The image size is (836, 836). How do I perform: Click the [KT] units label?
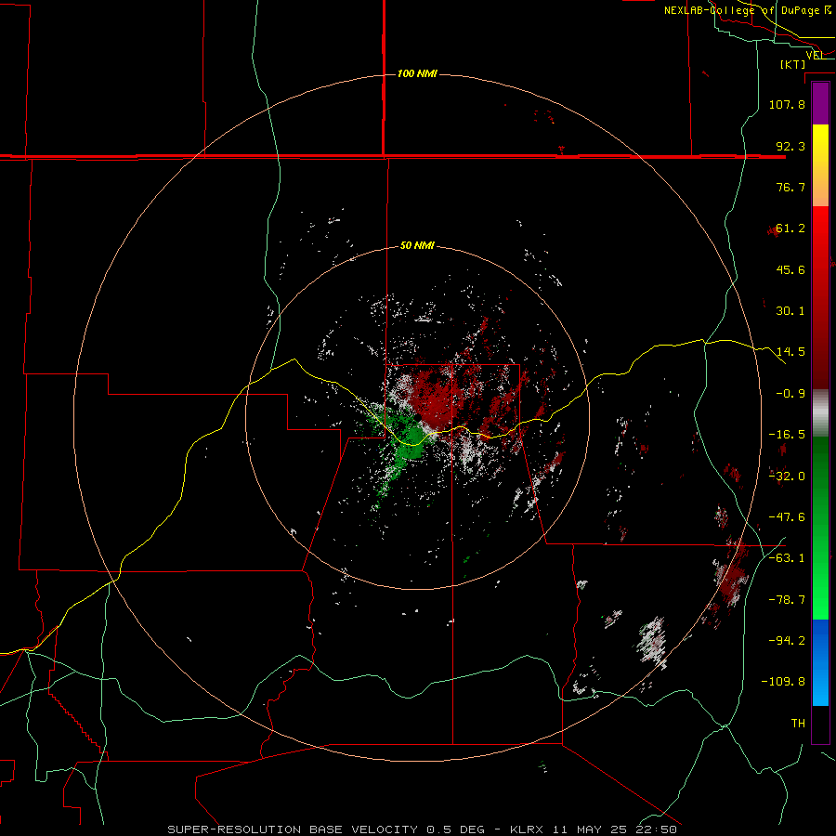(x=793, y=64)
